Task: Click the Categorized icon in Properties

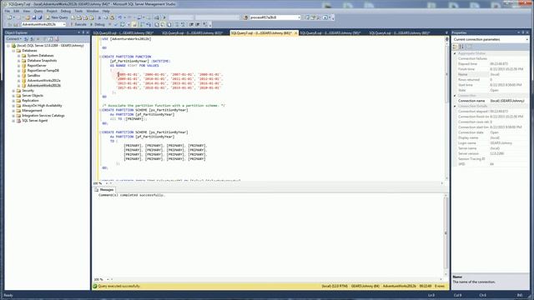Action: [456, 47]
